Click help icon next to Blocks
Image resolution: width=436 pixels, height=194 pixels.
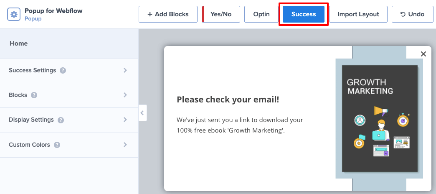pos(34,95)
